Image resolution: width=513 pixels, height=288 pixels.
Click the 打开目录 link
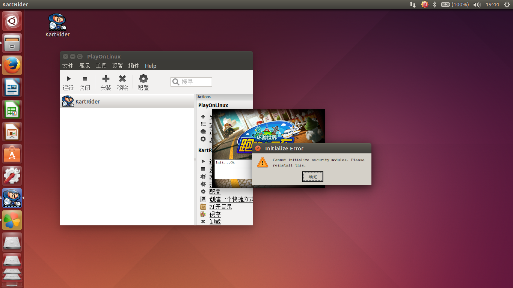[x=221, y=207]
